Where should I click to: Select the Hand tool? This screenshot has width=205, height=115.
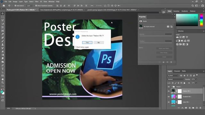click(x=3, y=79)
